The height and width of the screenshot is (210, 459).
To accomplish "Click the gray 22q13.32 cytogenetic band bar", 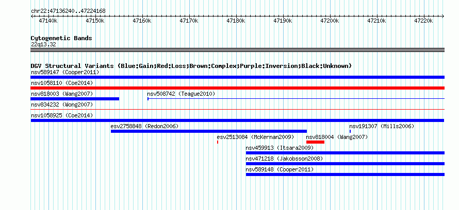I will pos(237,50).
